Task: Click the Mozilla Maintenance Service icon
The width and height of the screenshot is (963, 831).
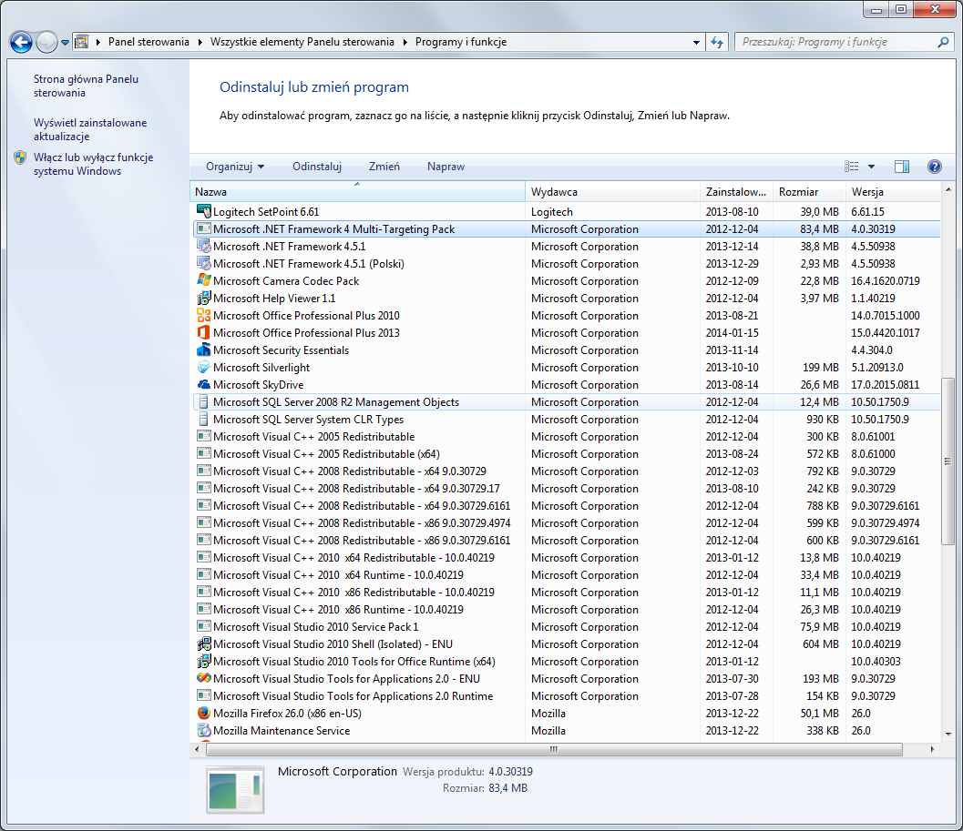Action: 204,730
